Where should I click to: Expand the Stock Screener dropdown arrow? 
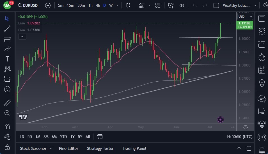coord(51,148)
